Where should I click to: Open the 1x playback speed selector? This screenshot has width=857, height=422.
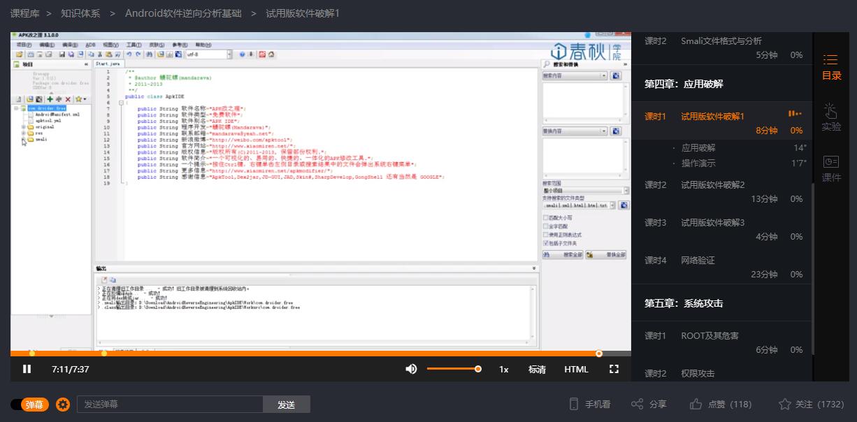coord(503,369)
